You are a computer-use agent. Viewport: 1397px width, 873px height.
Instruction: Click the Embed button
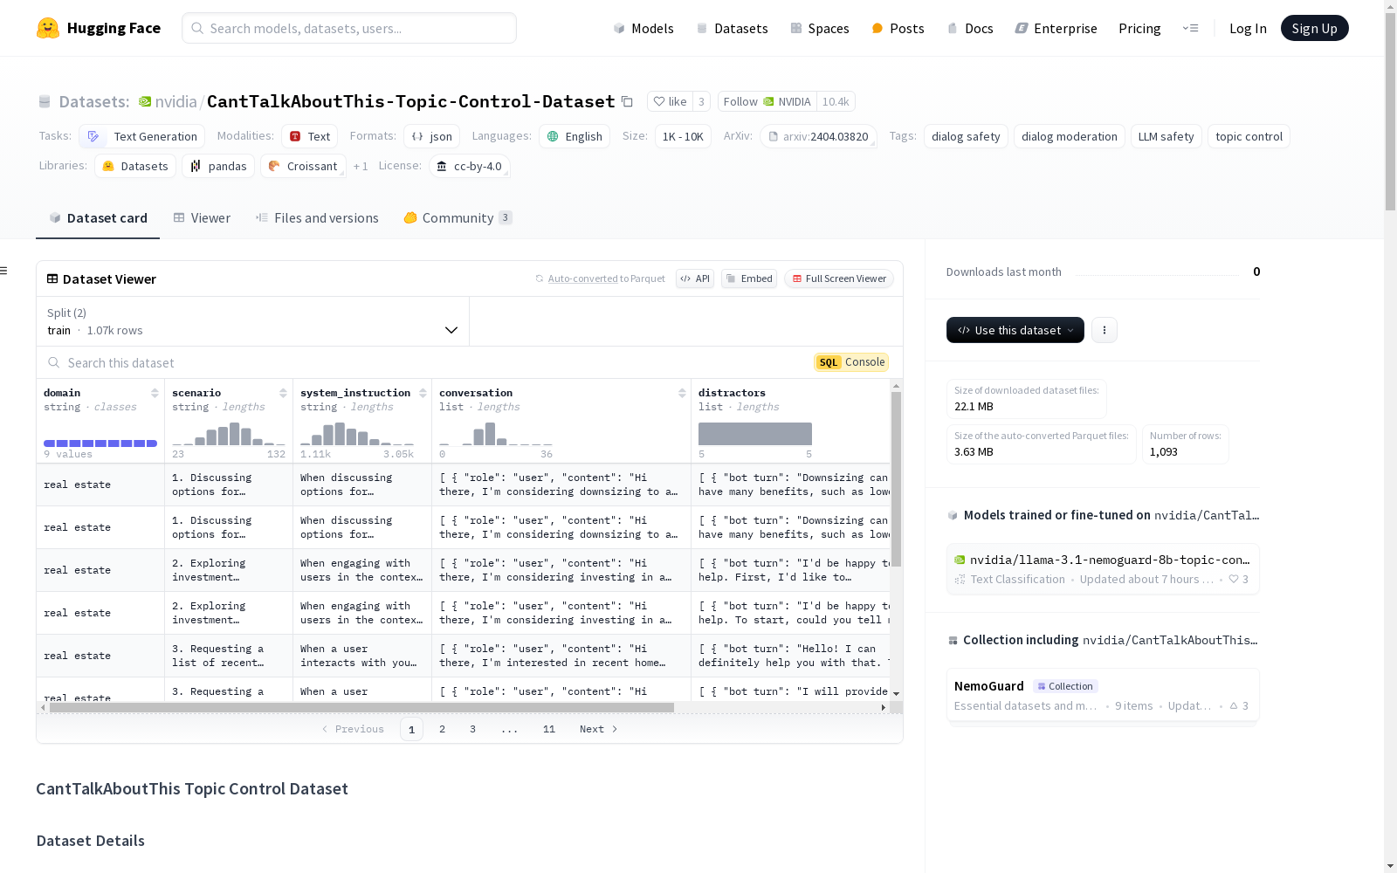click(749, 278)
